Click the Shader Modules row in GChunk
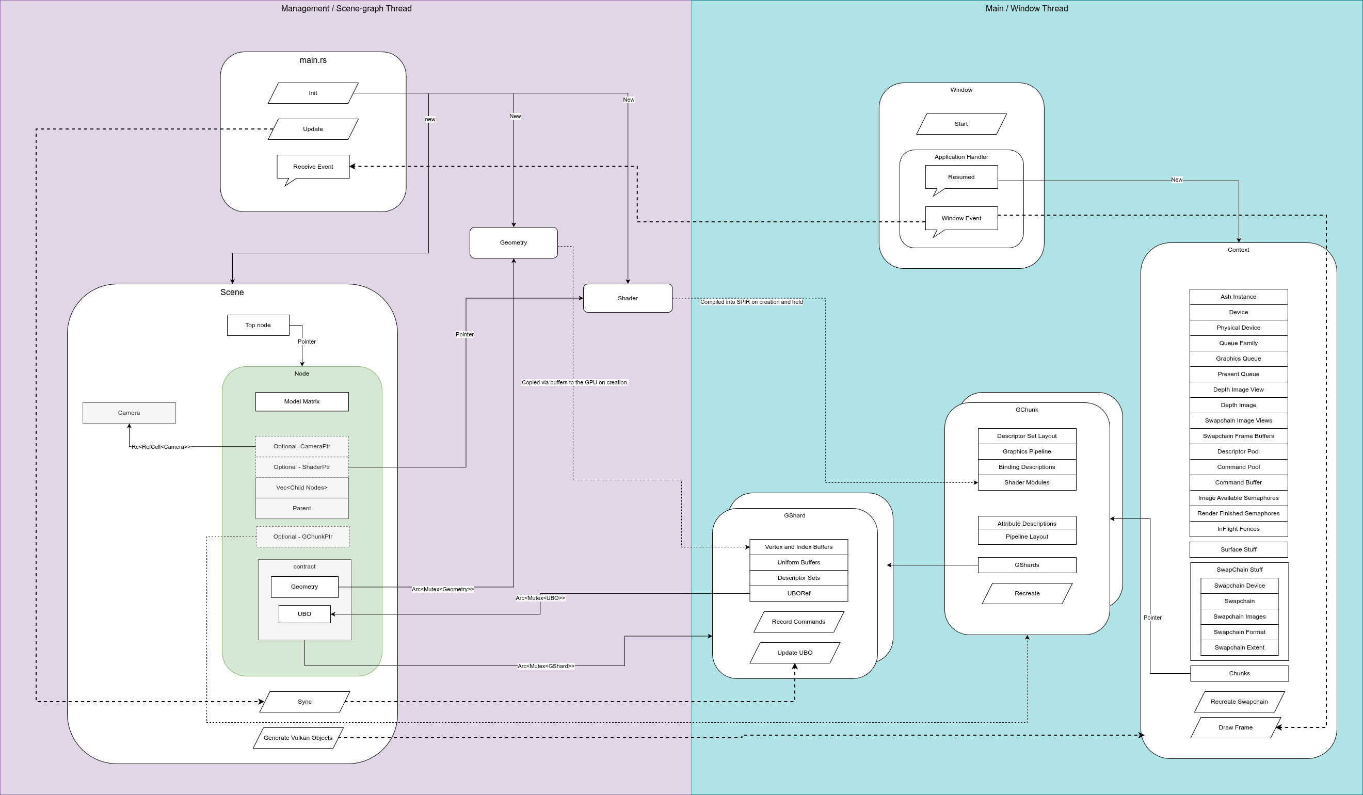 [x=1027, y=482]
